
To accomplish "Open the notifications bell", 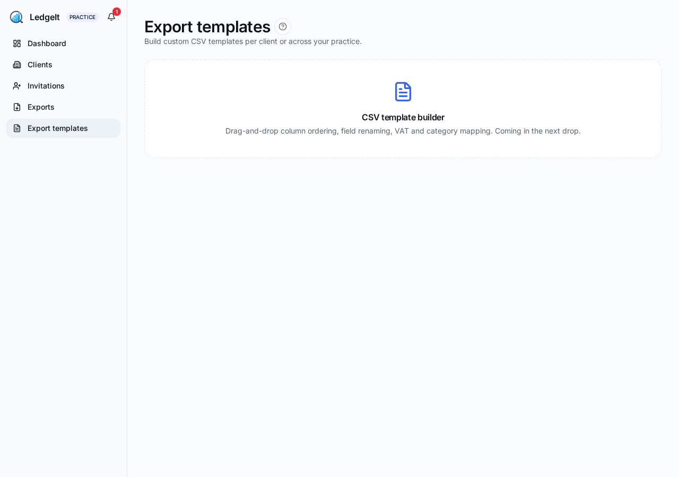I will pos(111,17).
